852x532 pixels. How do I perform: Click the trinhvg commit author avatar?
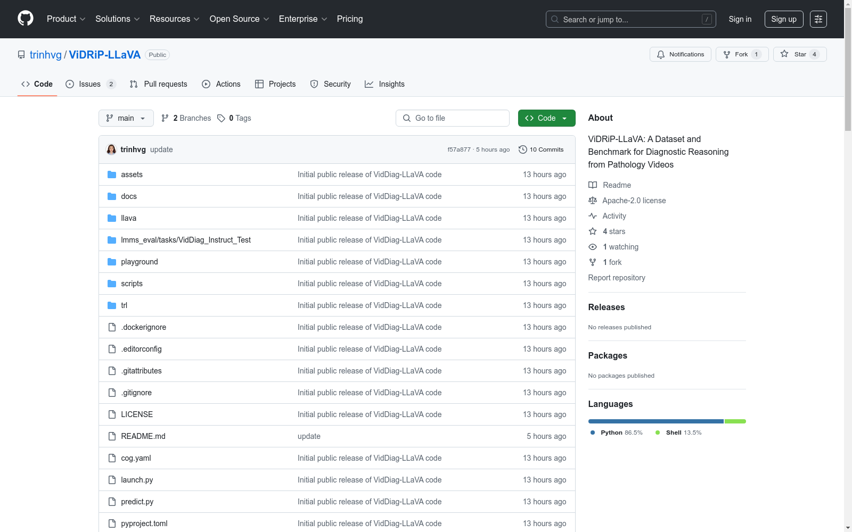coord(111,149)
